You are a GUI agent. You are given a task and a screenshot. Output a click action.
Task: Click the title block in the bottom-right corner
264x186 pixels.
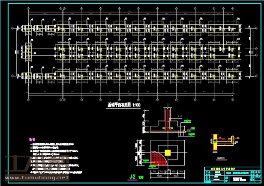[231, 175]
